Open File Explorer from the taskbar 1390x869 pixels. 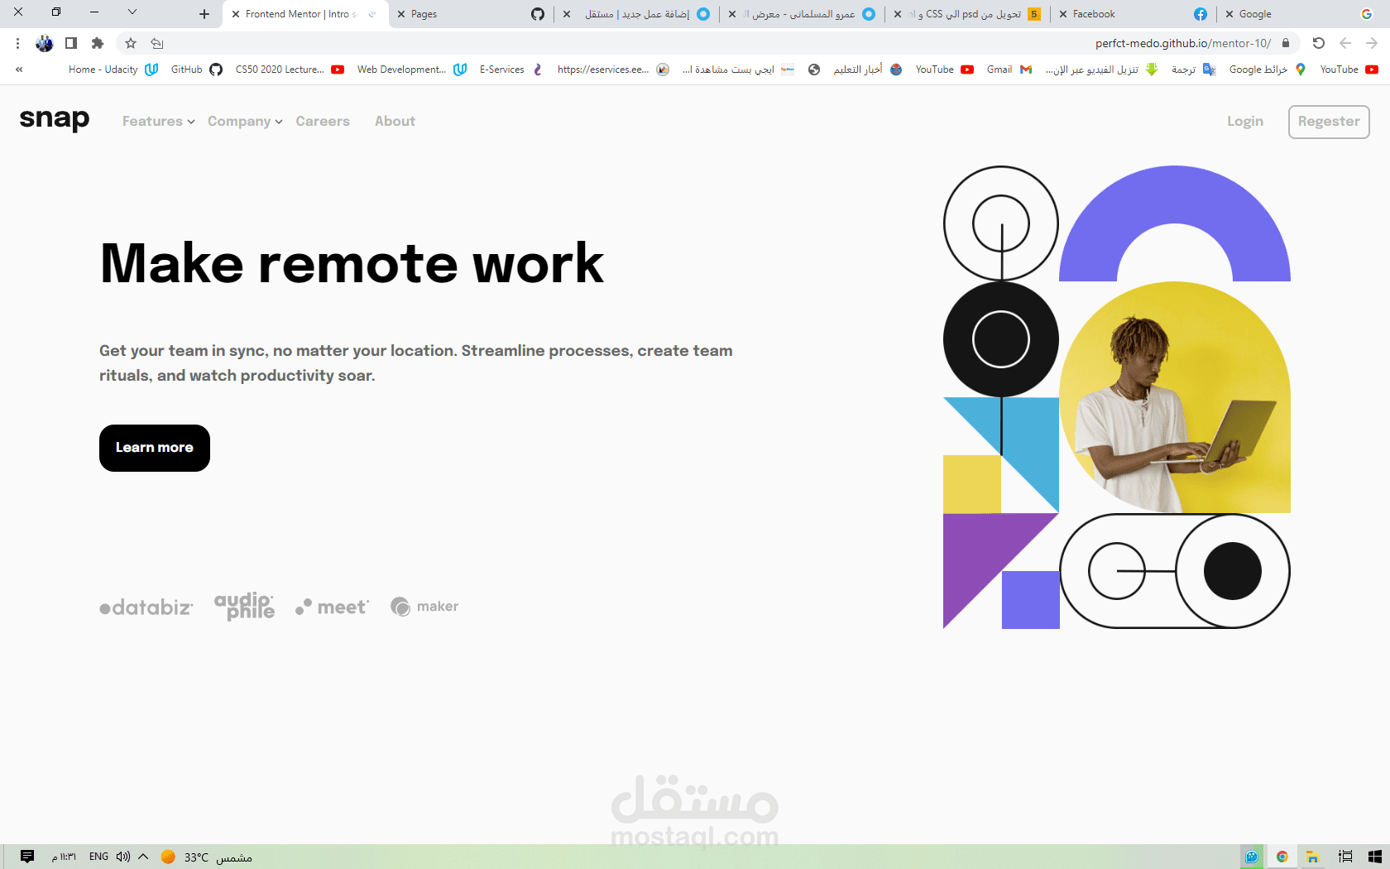(1312, 856)
